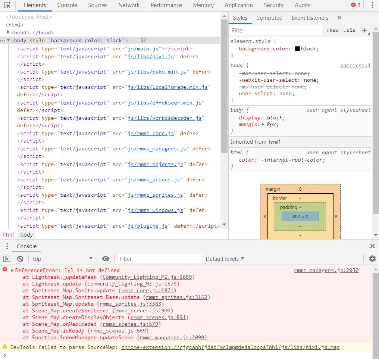This screenshot has height=359, width=379.
Task: Open the js/rmmz_core.js script link
Action: [151, 133]
